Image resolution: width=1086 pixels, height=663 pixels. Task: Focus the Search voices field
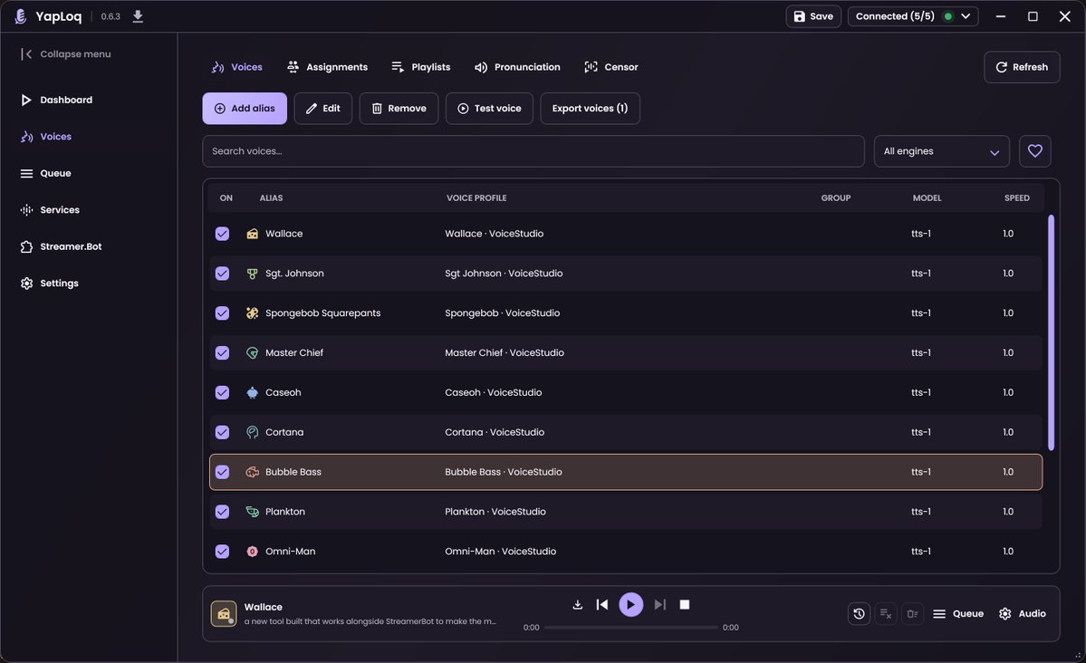[x=533, y=151]
